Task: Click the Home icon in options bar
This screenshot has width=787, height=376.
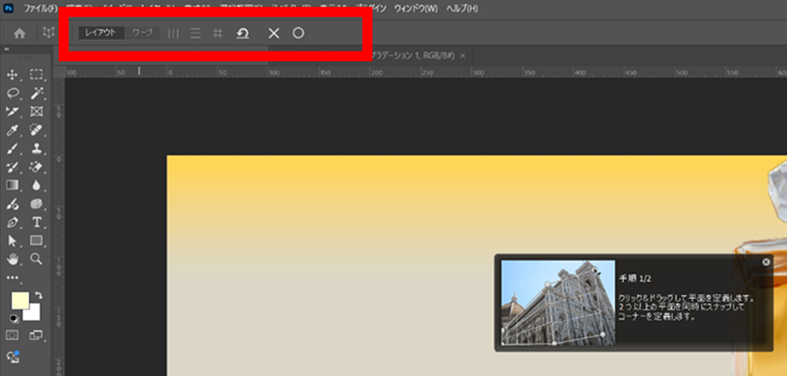Action: point(20,33)
